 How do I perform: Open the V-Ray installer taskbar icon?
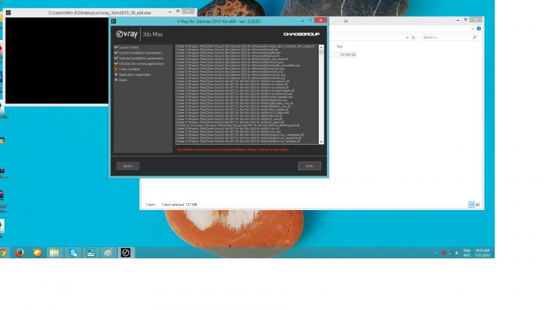(x=126, y=252)
